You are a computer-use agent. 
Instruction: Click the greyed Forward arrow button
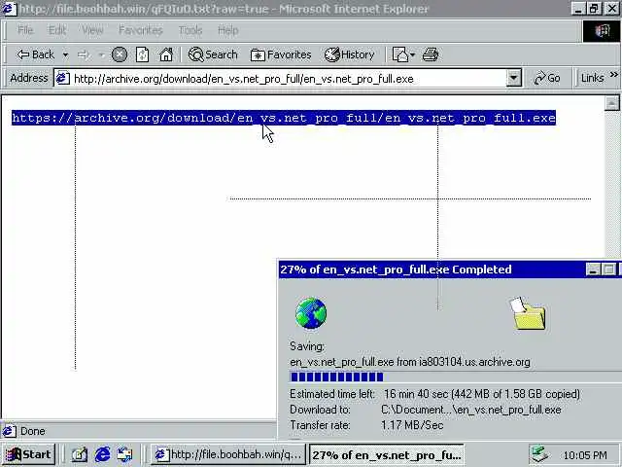[84, 54]
